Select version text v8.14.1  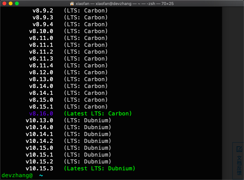(x=41, y=93)
